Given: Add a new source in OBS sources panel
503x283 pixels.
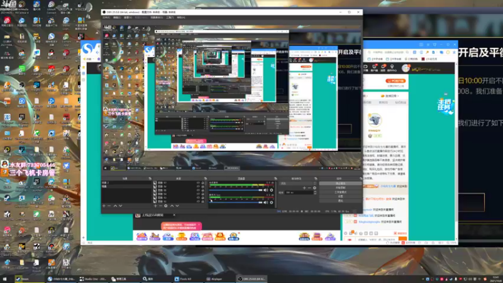Looking at the screenshot, I should (x=155, y=206).
